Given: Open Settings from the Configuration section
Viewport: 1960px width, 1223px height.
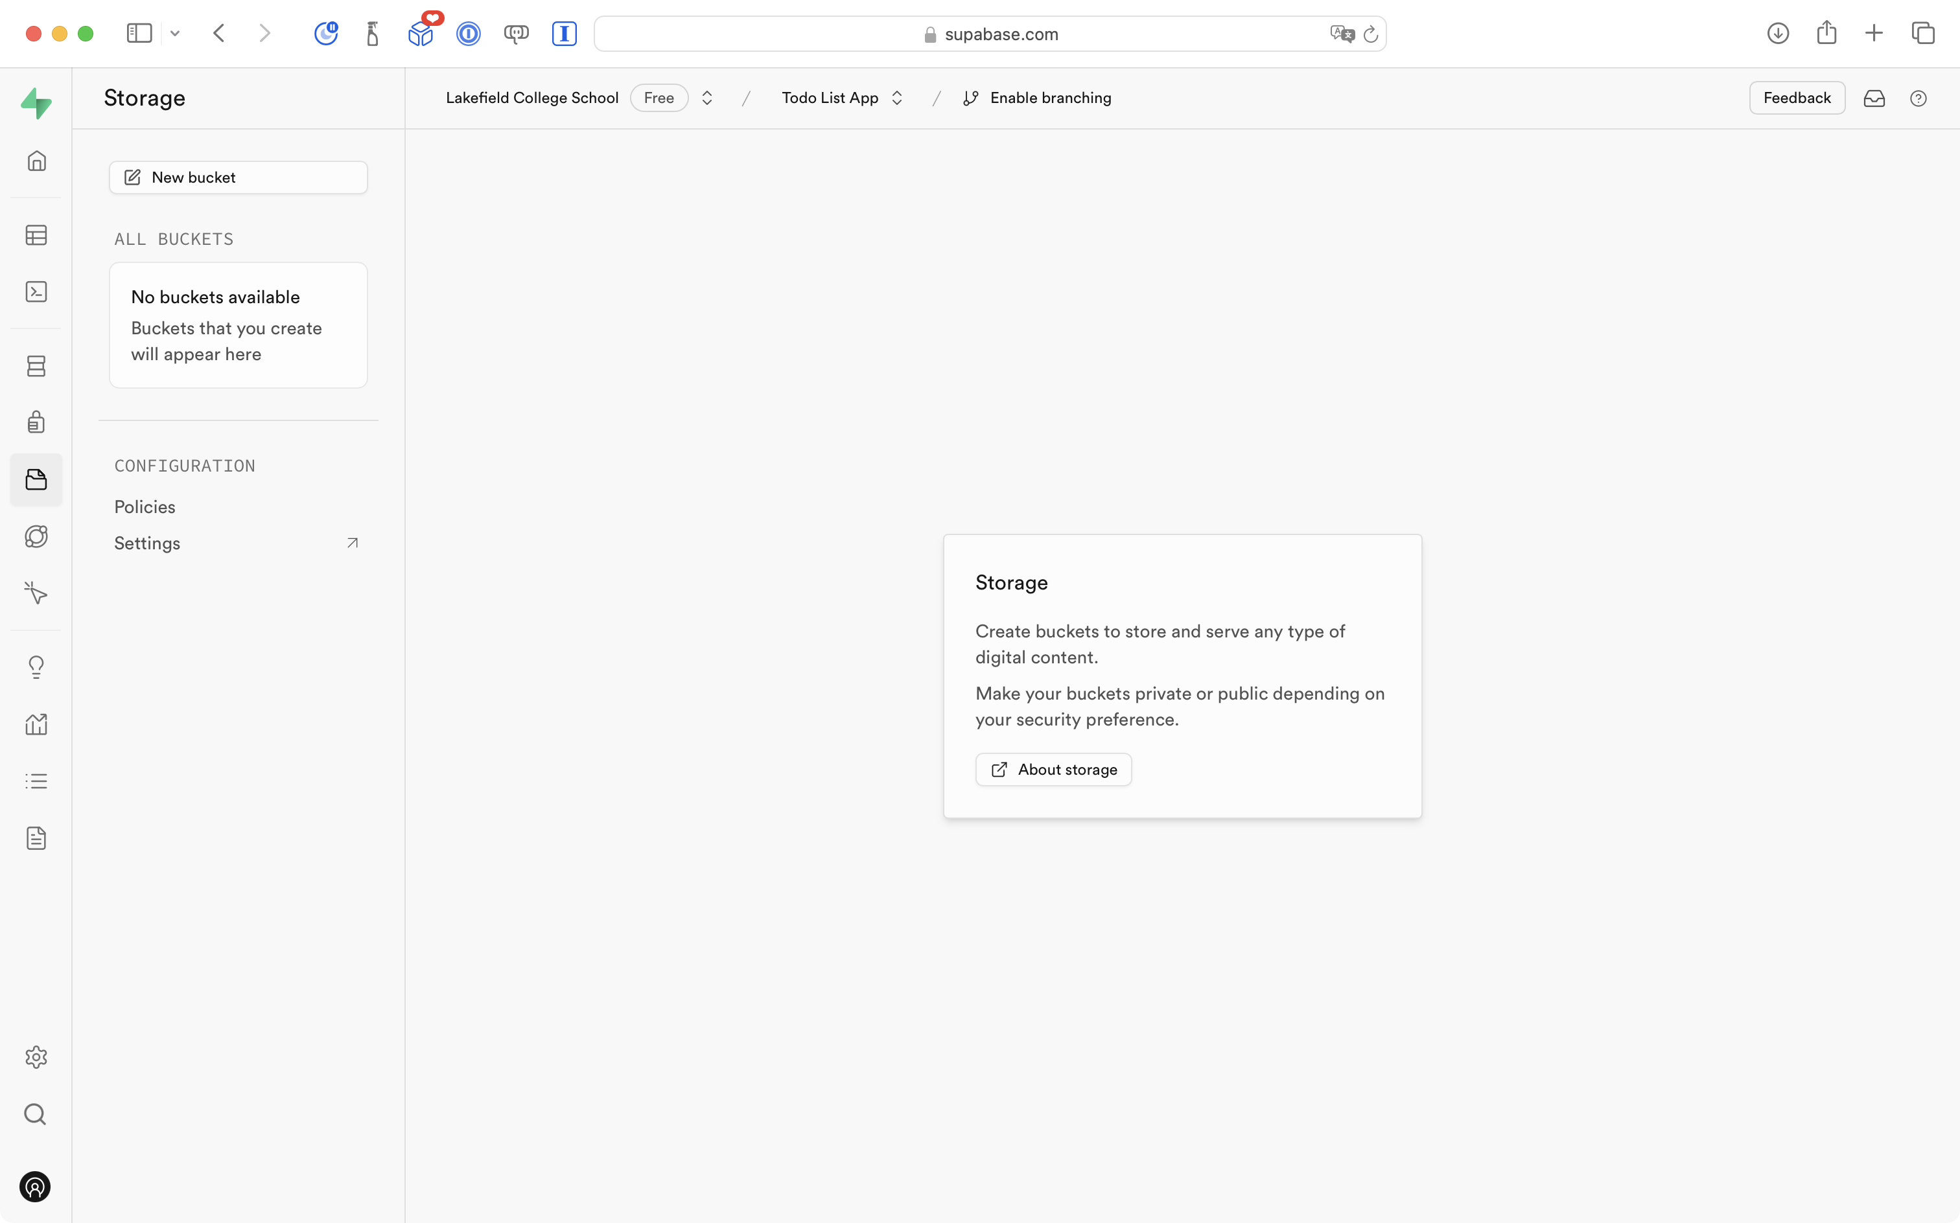Looking at the screenshot, I should (146, 543).
